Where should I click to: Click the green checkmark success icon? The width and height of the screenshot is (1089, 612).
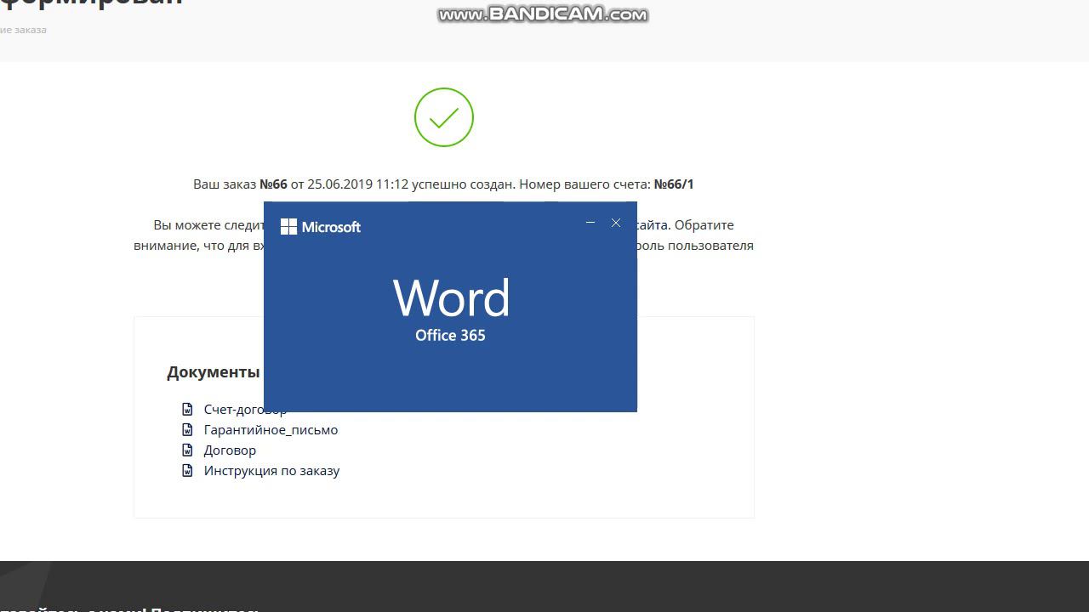(x=444, y=117)
